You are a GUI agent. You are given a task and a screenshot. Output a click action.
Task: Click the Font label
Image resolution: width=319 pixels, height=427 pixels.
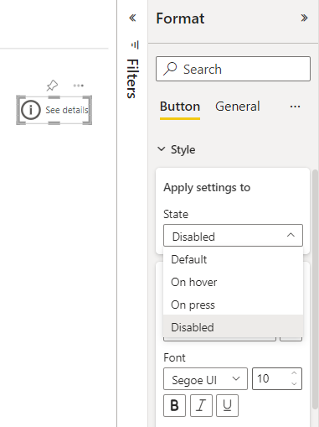click(x=174, y=357)
